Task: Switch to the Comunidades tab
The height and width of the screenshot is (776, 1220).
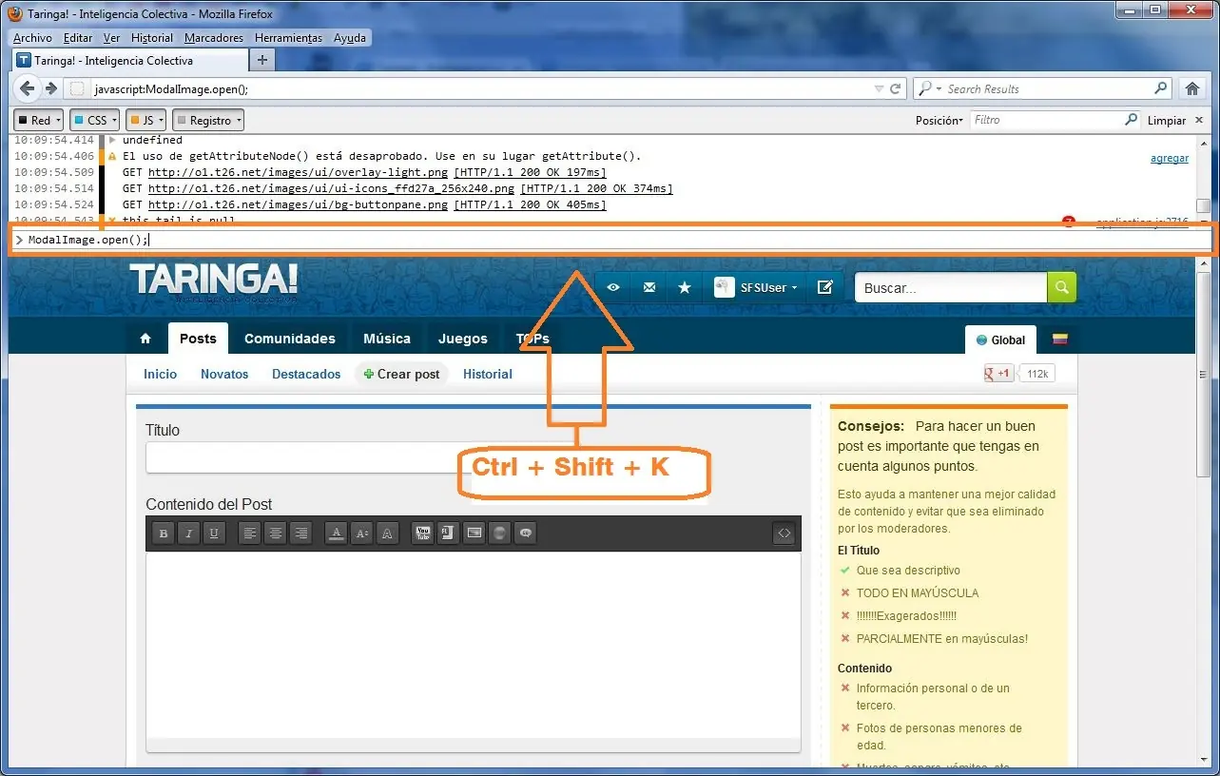Action: point(290,339)
